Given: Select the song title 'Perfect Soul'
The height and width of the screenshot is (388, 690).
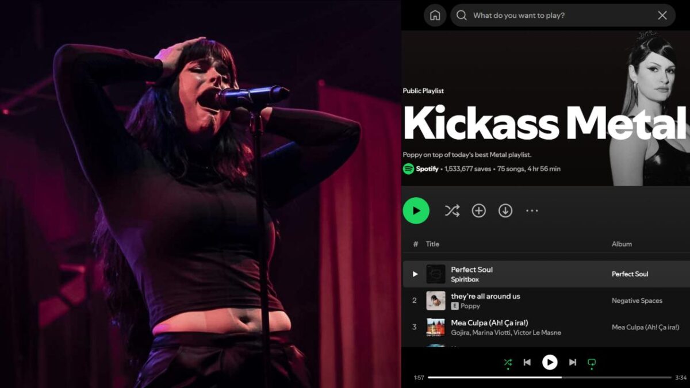Looking at the screenshot, I should (x=471, y=270).
